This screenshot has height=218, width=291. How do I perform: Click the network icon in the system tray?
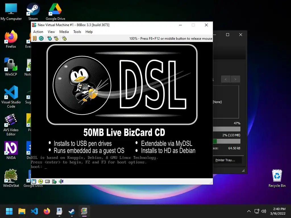point(257,211)
